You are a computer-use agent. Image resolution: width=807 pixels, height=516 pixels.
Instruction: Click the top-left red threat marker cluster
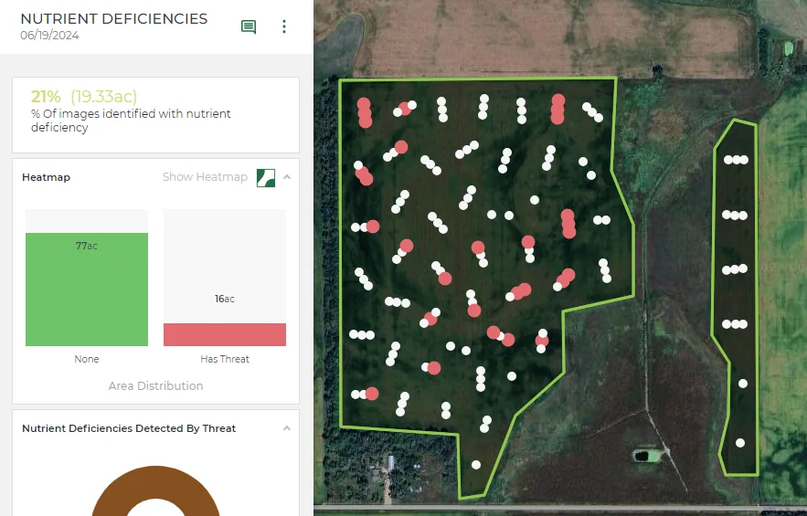pyautogui.click(x=365, y=112)
